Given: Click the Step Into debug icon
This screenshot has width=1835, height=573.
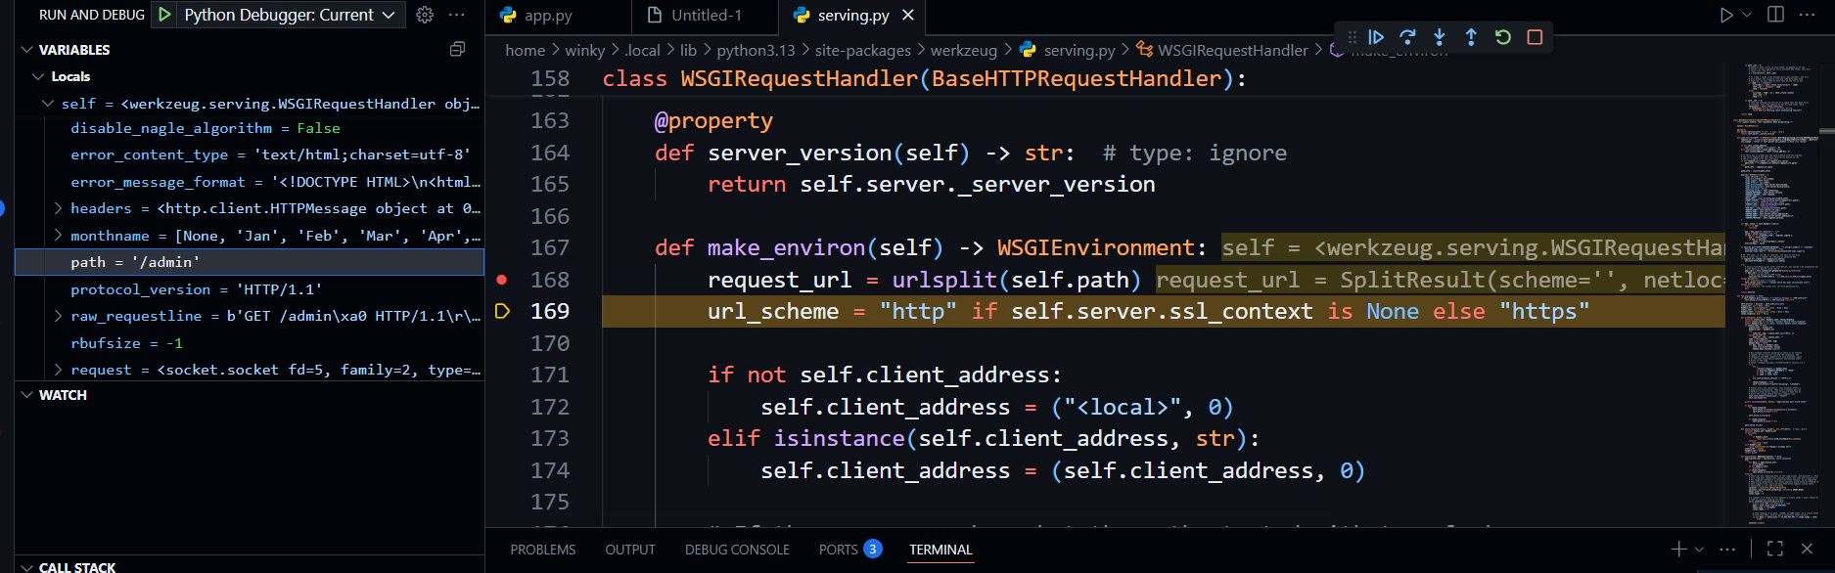Looking at the screenshot, I should coord(1439,37).
